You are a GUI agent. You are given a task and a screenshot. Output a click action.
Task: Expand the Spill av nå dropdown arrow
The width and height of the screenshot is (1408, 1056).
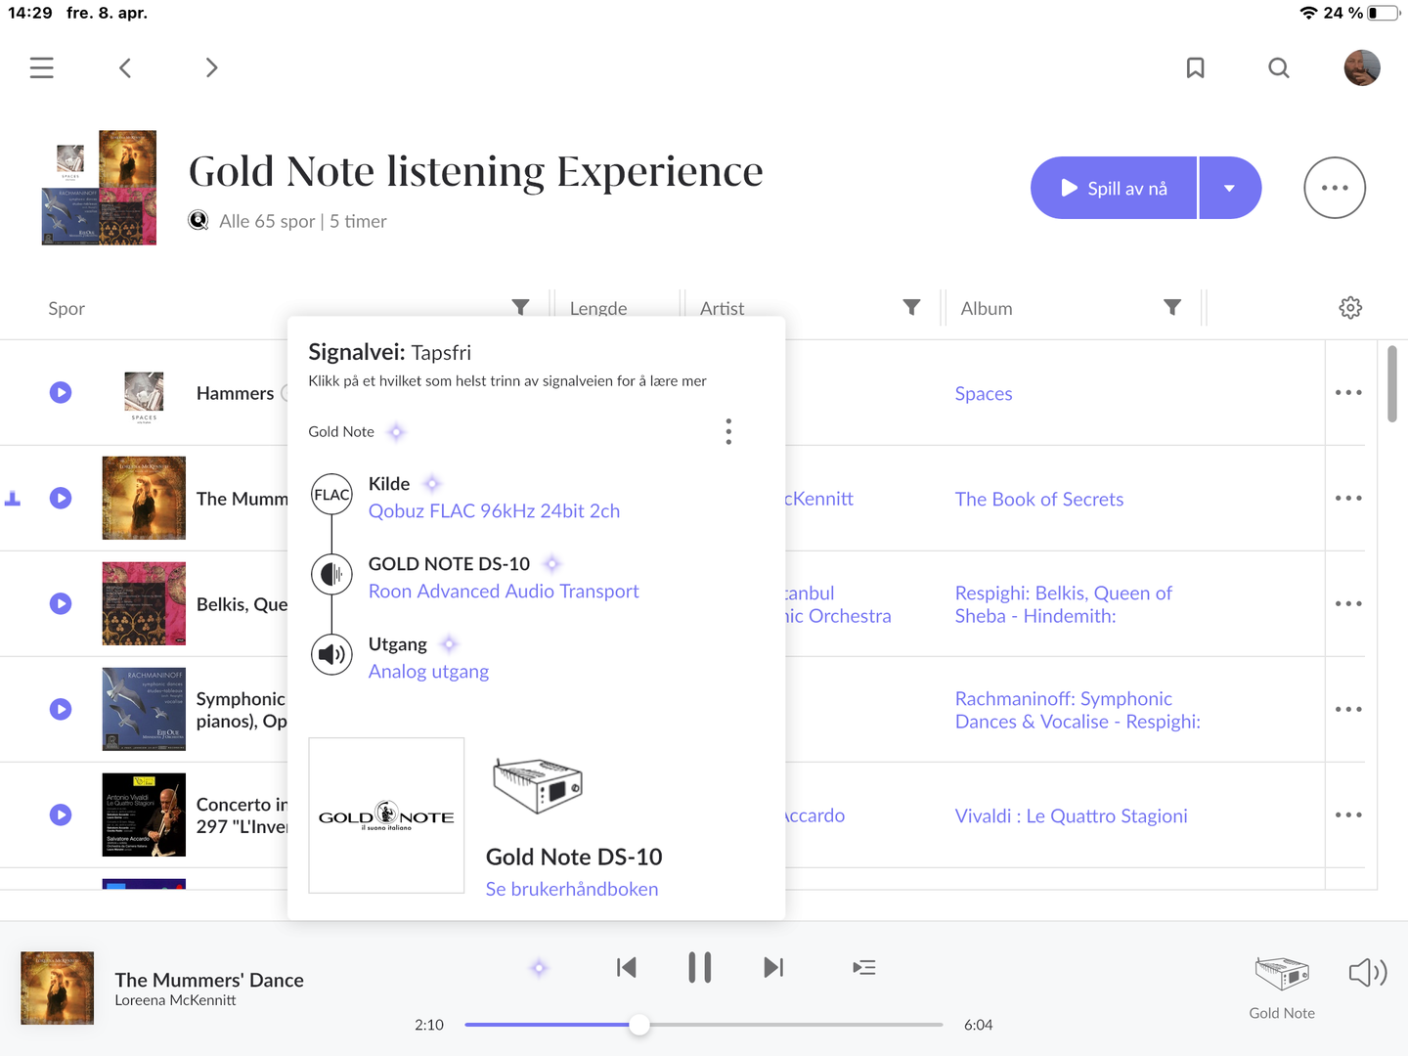pyautogui.click(x=1230, y=188)
